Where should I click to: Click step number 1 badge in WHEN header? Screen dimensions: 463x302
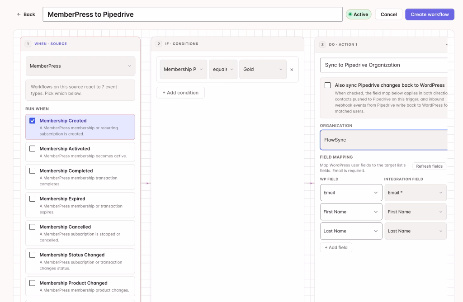tap(28, 44)
